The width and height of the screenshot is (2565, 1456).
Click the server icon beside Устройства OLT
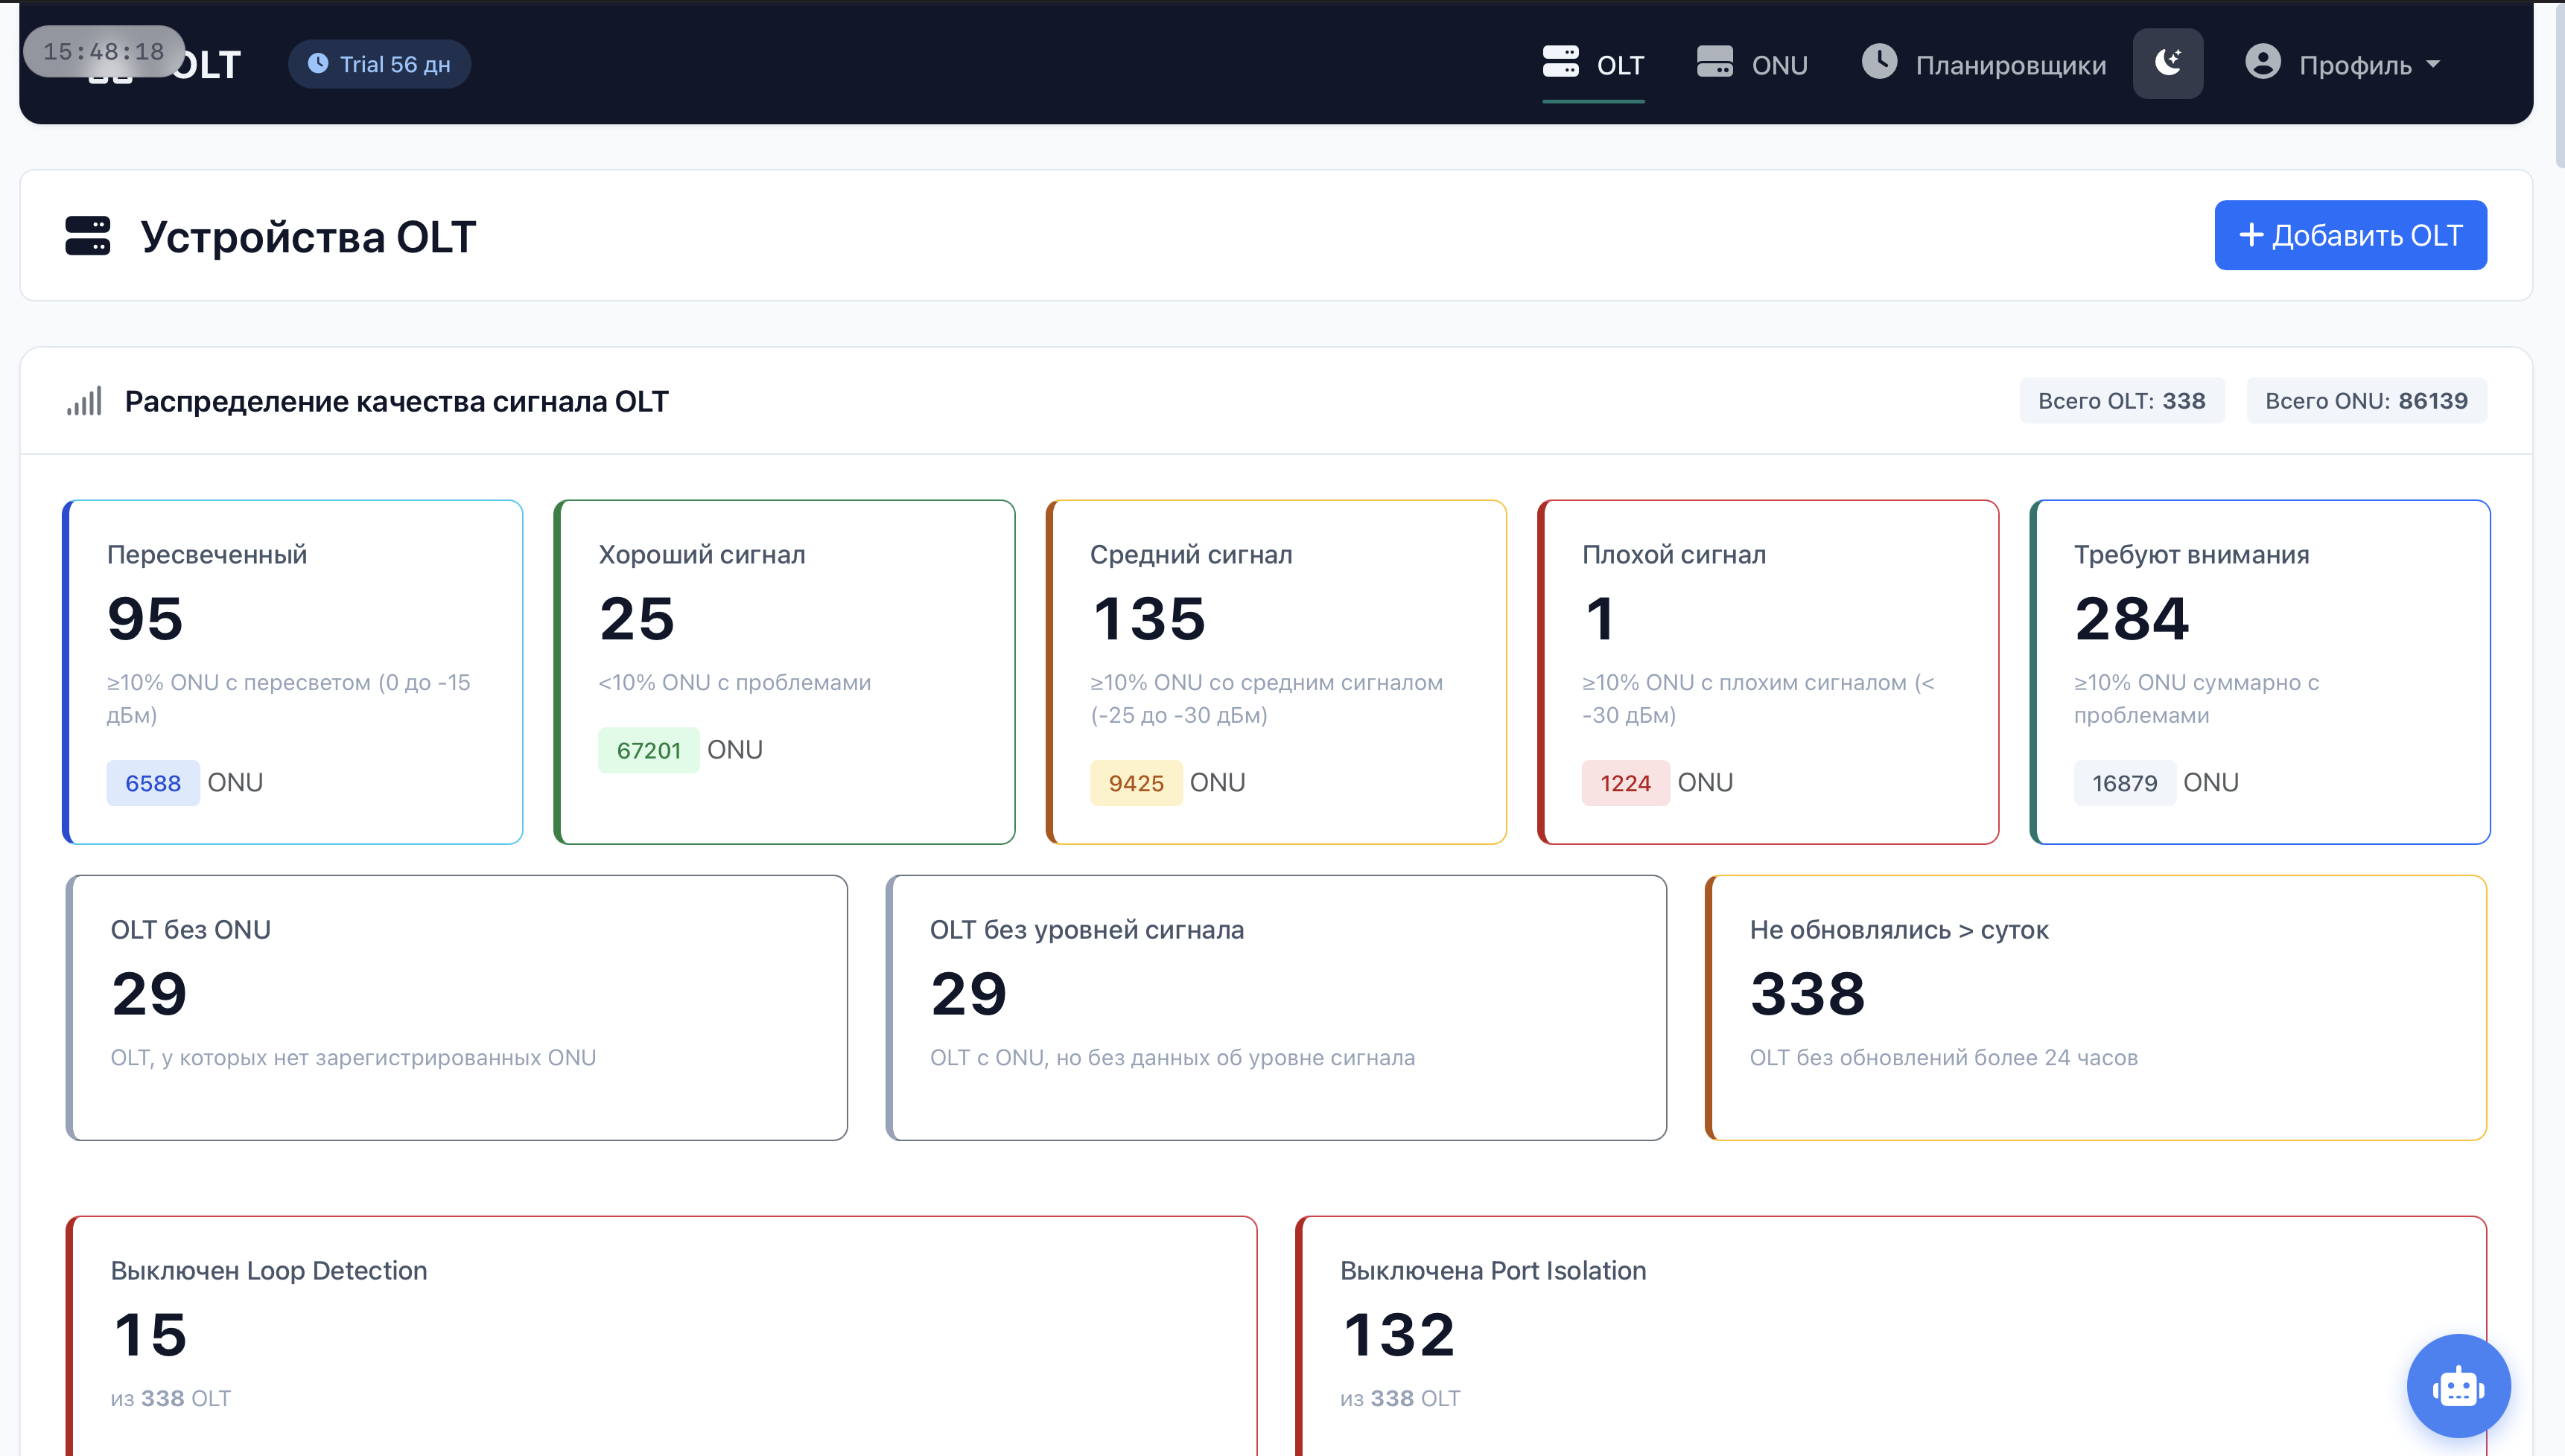click(88, 236)
